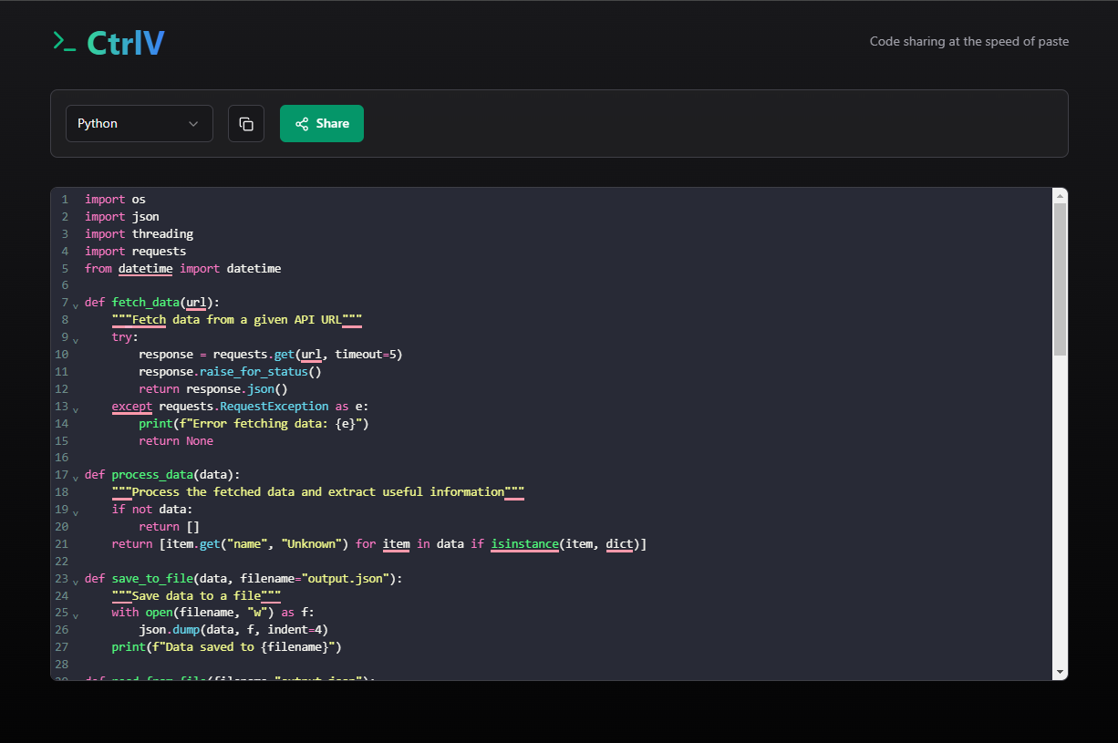
Task: Collapse the process_data fold arrow on line 17
Action: 76,478
